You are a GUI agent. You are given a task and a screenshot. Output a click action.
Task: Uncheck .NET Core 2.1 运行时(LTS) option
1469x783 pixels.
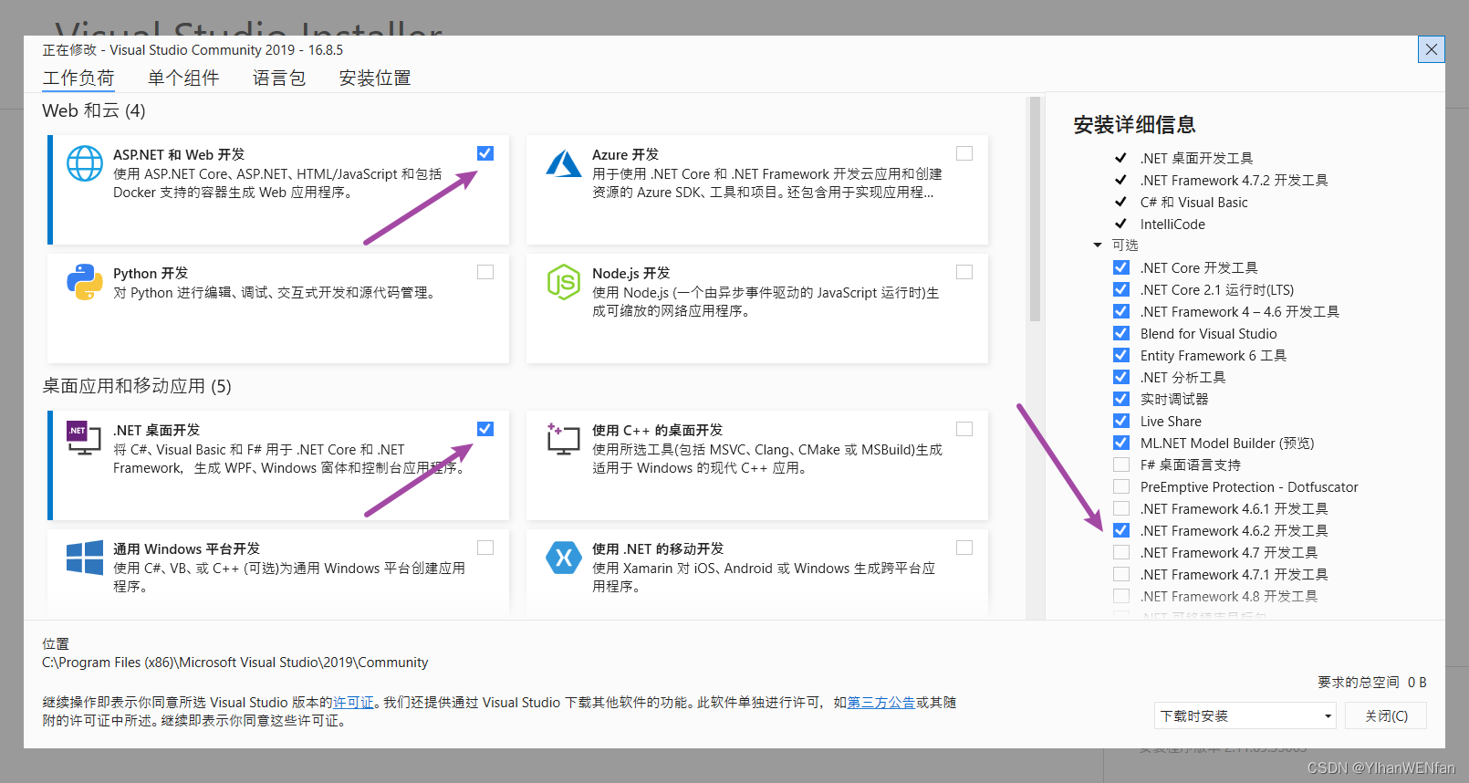coord(1121,289)
